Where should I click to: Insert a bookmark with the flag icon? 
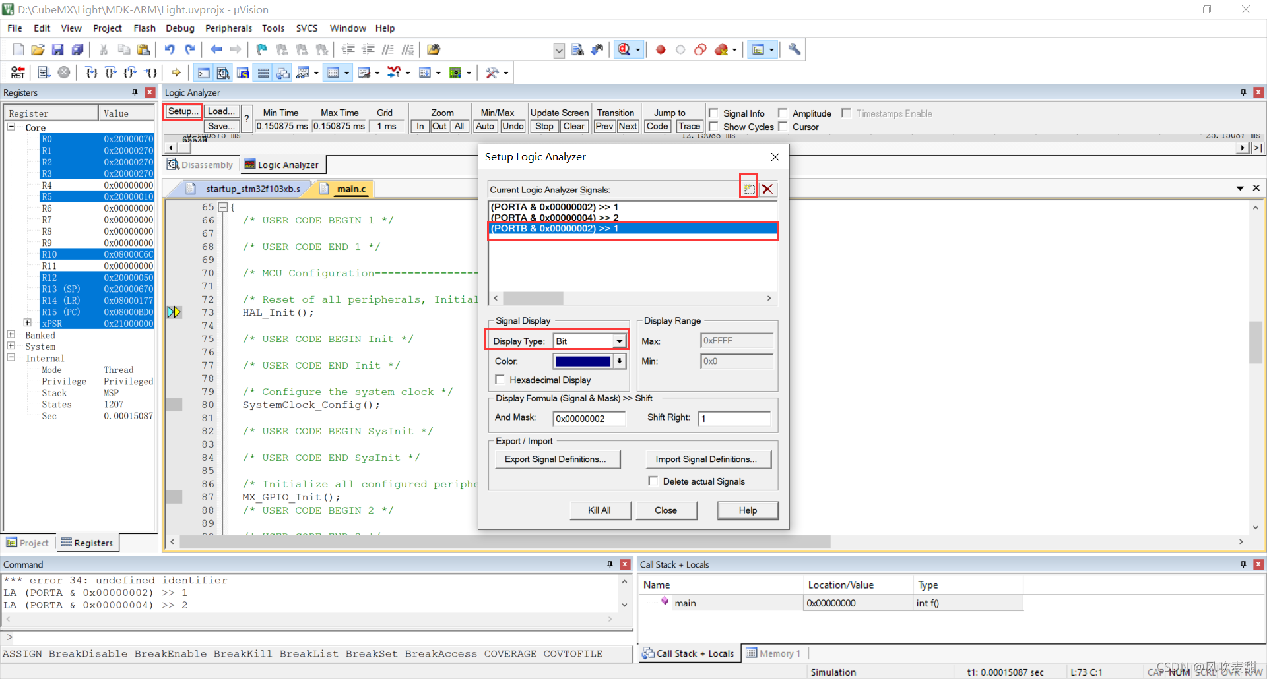click(x=262, y=49)
